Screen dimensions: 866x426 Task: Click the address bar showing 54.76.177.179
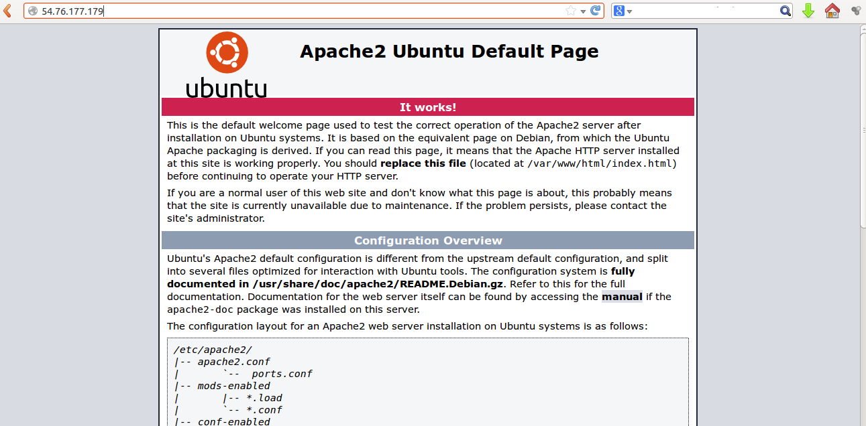click(x=302, y=11)
